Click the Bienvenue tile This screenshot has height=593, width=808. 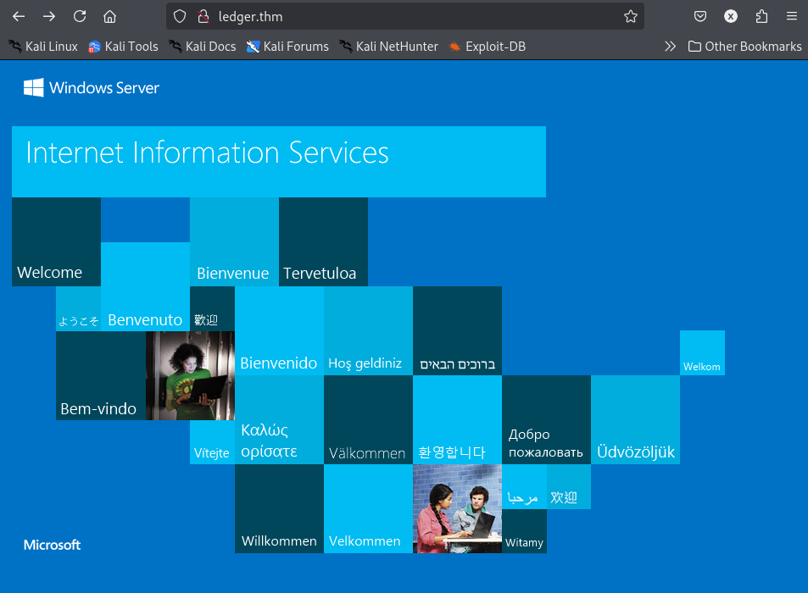[235, 242]
